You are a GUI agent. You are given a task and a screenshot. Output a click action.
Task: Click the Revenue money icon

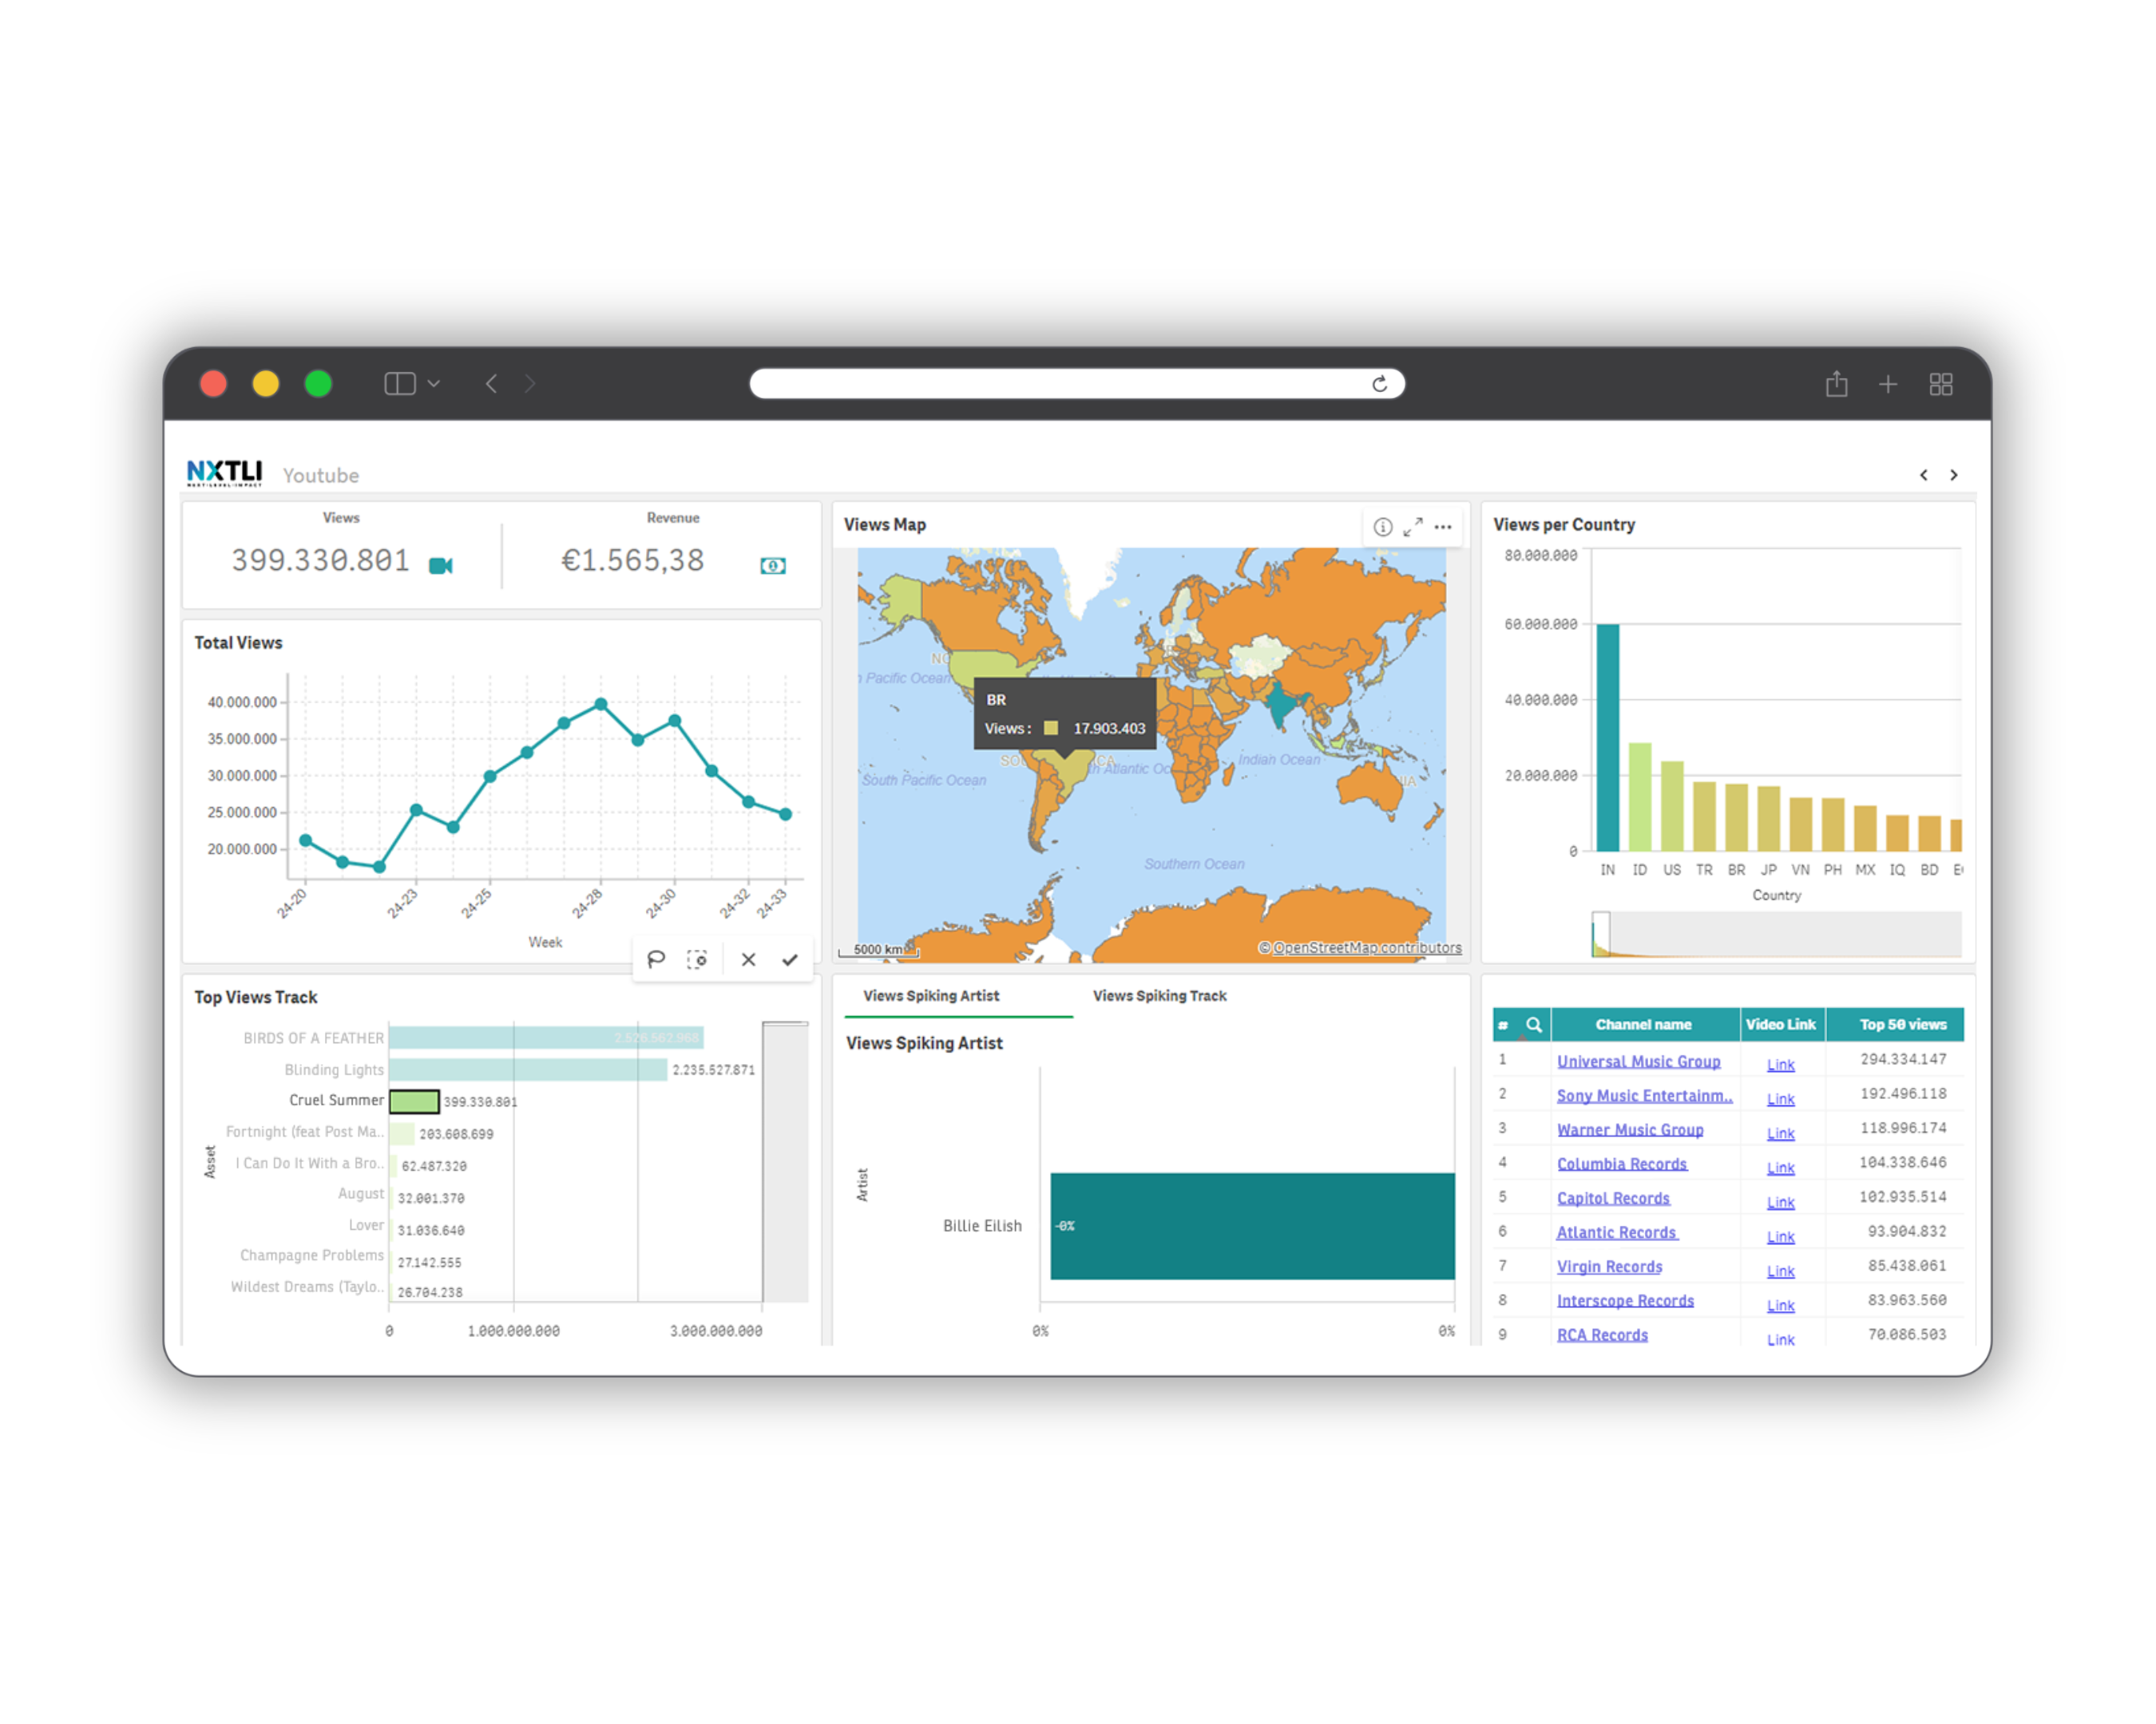pos(773,566)
